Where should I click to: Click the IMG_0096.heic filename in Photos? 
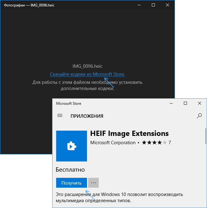pyautogui.click(x=87, y=66)
